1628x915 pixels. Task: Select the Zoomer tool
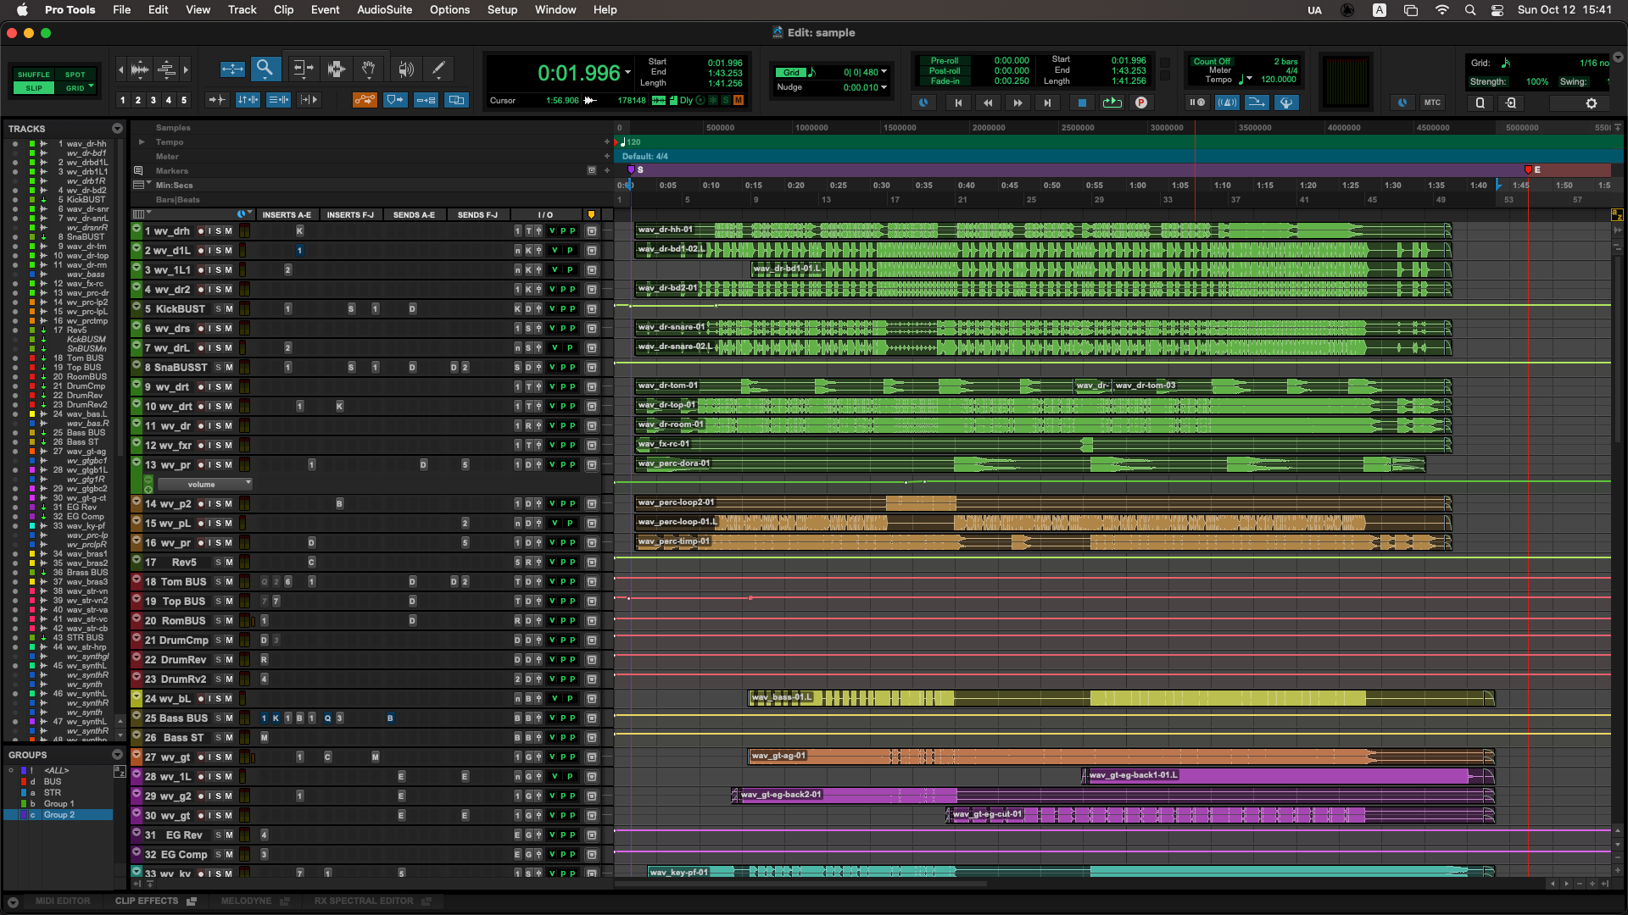click(x=265, y=69)
